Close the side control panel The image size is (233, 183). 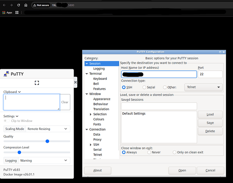75,82
